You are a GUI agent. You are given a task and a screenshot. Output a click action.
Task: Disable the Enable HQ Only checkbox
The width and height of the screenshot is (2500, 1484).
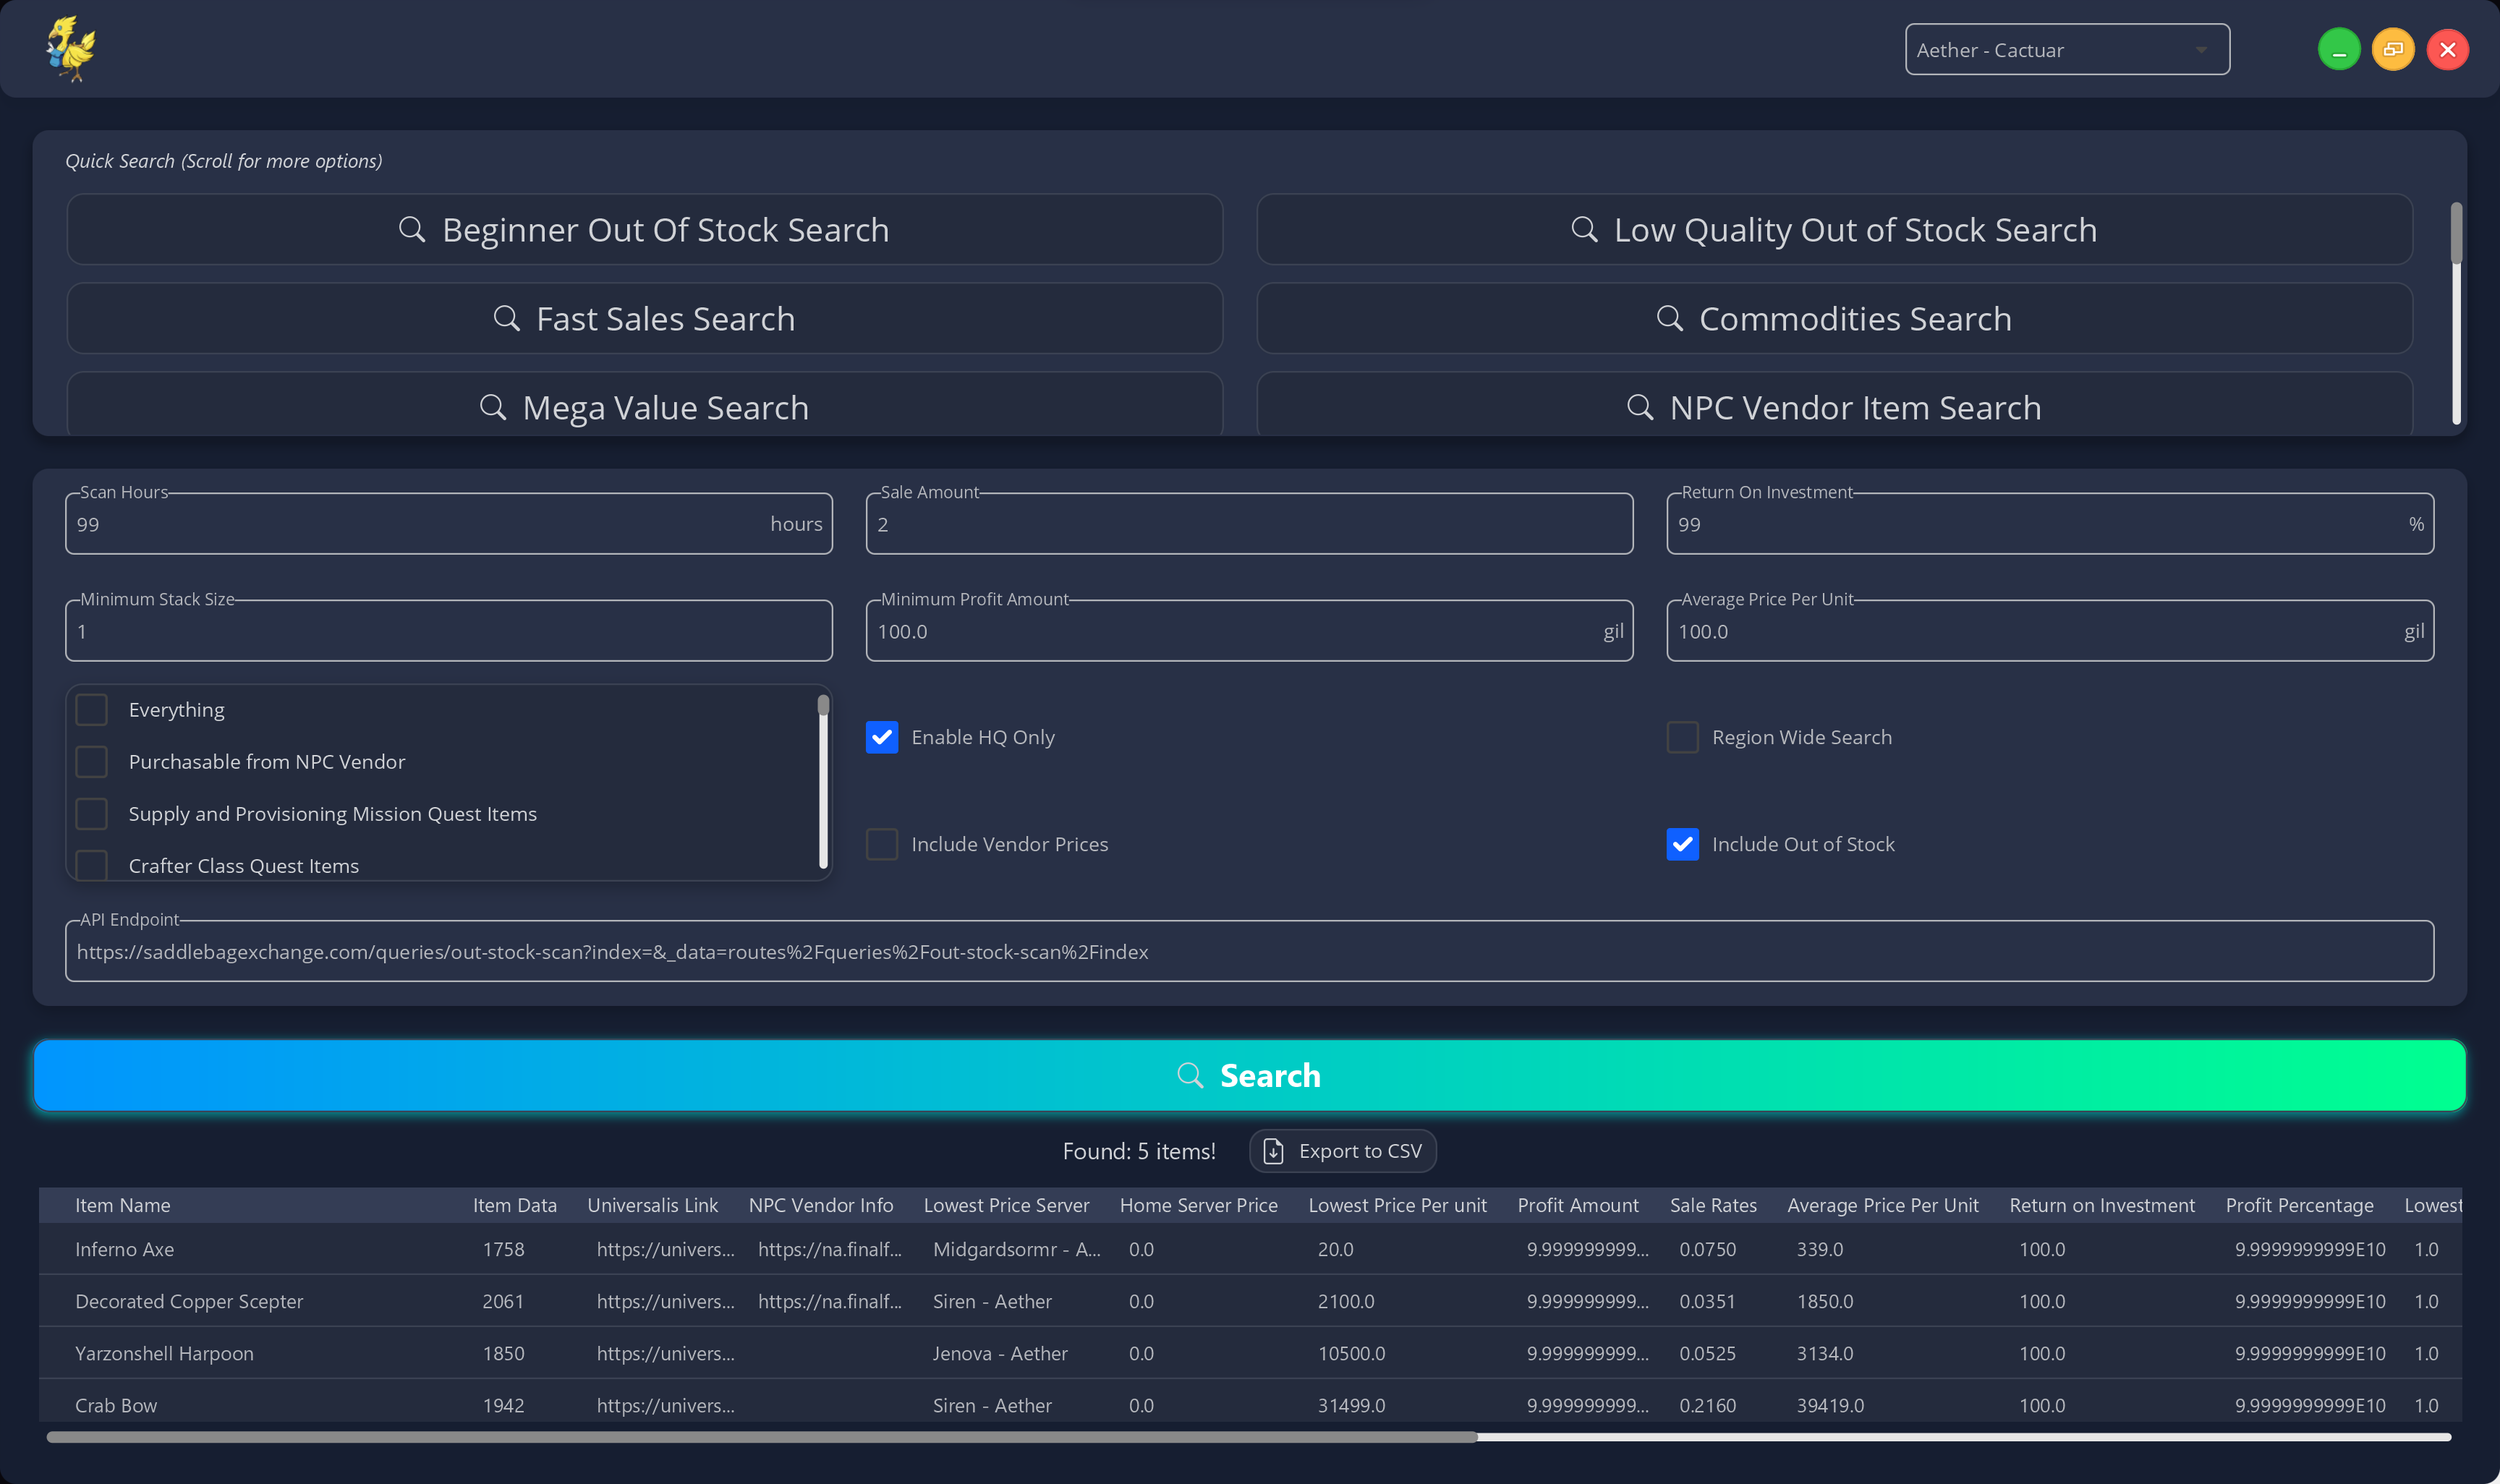click(882, 737)
